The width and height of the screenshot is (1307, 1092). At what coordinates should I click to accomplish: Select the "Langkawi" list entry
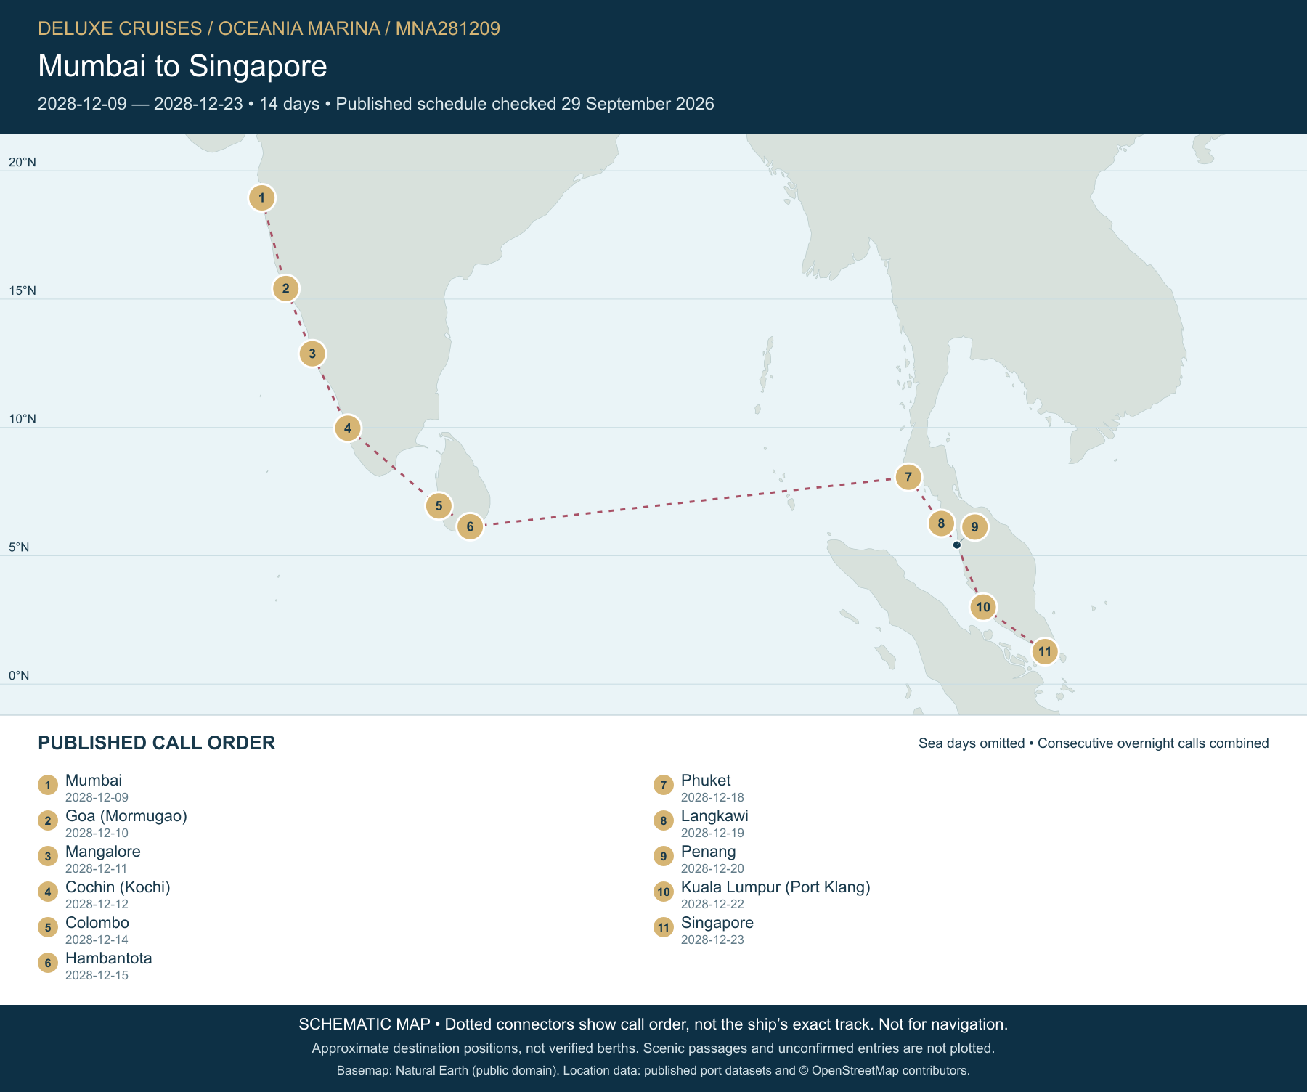pos(714,816)
